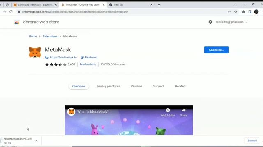Viewport: 263px width, 147px height.
Task: Click the MetaMask extension title
Action: coord(58,50)
